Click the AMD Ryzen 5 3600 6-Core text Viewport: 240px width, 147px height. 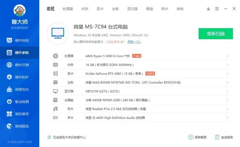[108, 56]
